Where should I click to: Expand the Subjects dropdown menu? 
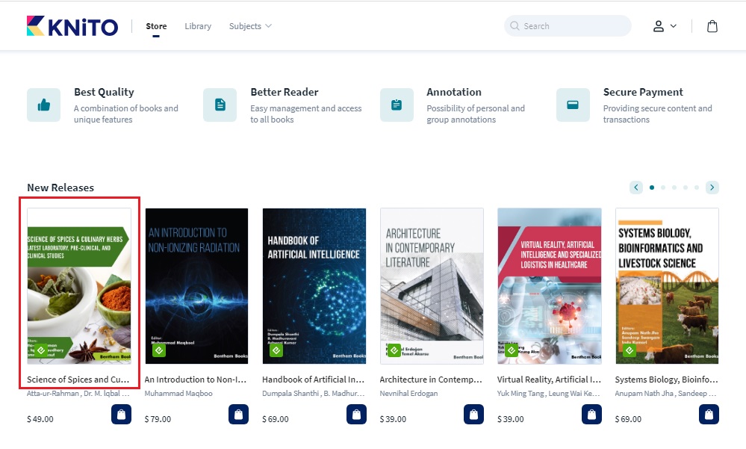coord(250,26)
